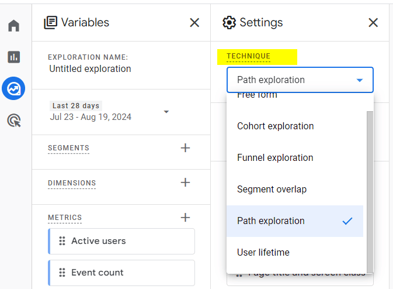393x289 pixels.
Task: Select Segment overlap technique option
Action: [272, 190]
